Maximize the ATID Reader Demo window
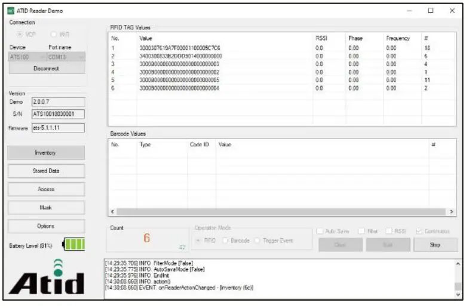This screenshot has width=469, height=308. coord(431,11)
